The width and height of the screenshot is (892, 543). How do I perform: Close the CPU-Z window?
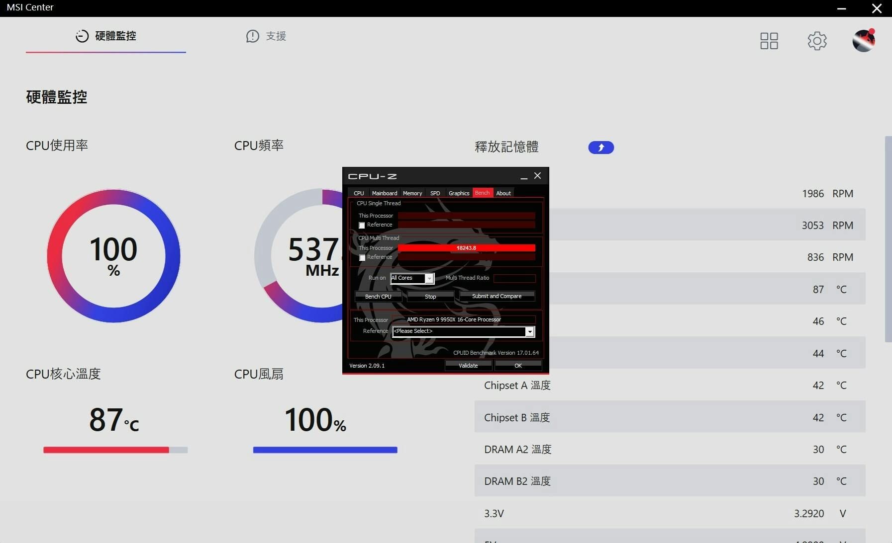(538, 176)
